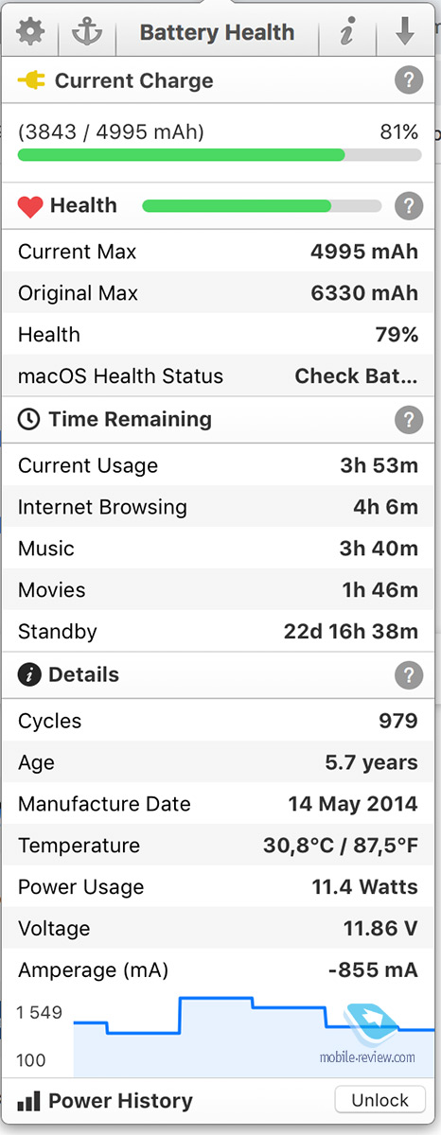
Task: Click the clock icon beside Time Remaining
Action: [29, 419]
